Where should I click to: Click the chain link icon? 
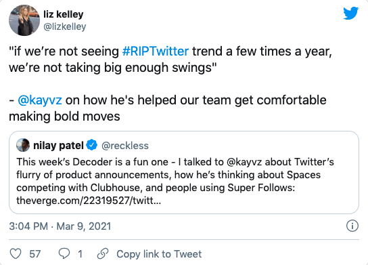[103, 253]
